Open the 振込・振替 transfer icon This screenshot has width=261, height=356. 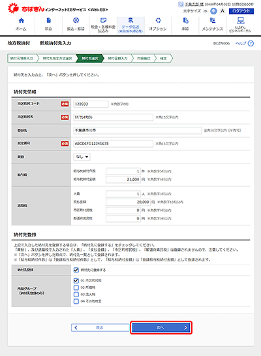76,21
